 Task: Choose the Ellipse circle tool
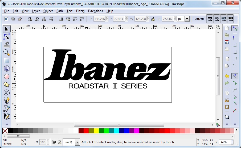(x=6, y=77)
